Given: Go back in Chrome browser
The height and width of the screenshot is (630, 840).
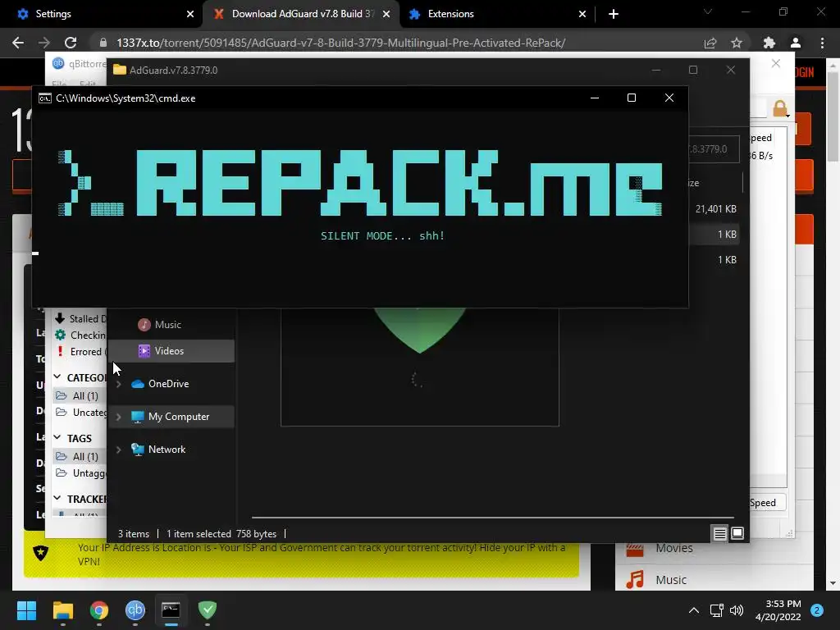Looking at the screenshot, I should coord(18,43).
